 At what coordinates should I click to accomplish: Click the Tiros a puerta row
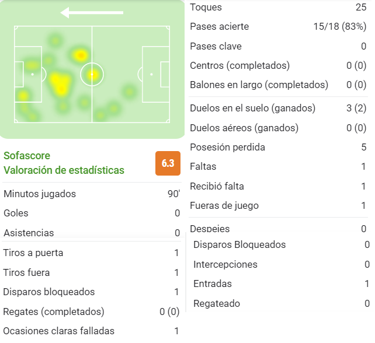click(x=91, y=253)
